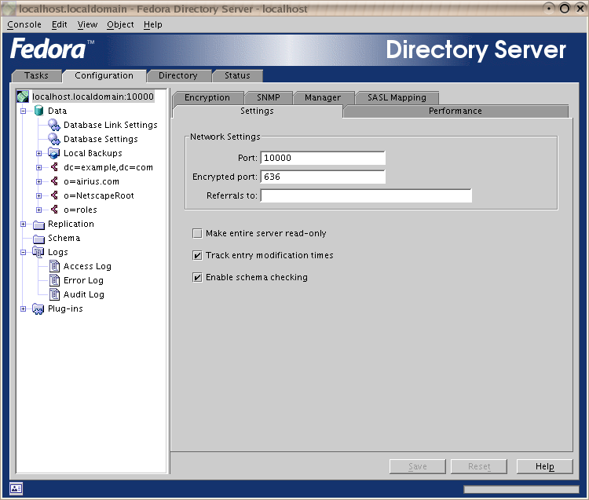This screenshot has height=500, width=589.
Task: Click the Encrypted port field
Action: [323, 177]
